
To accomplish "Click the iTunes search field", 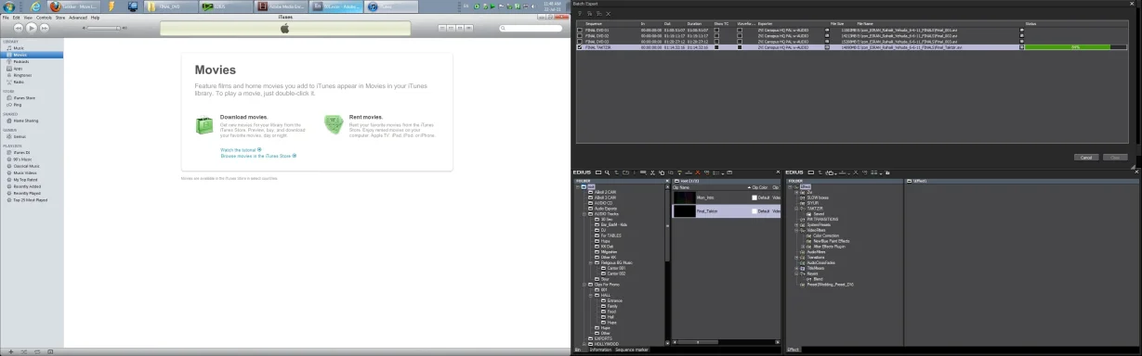I will (531, 28).
